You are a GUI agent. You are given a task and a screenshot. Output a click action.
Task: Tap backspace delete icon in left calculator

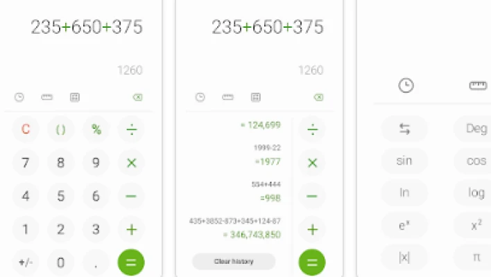click(x=137, y=97)
